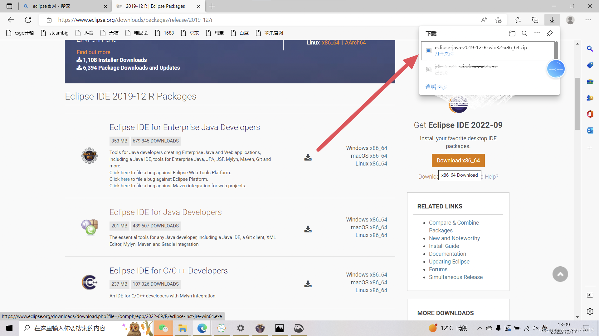Image resolution: width=599 pixels, height=336 pixels.
Task: Open the browser profile avatar
Action: coord(570,20)
